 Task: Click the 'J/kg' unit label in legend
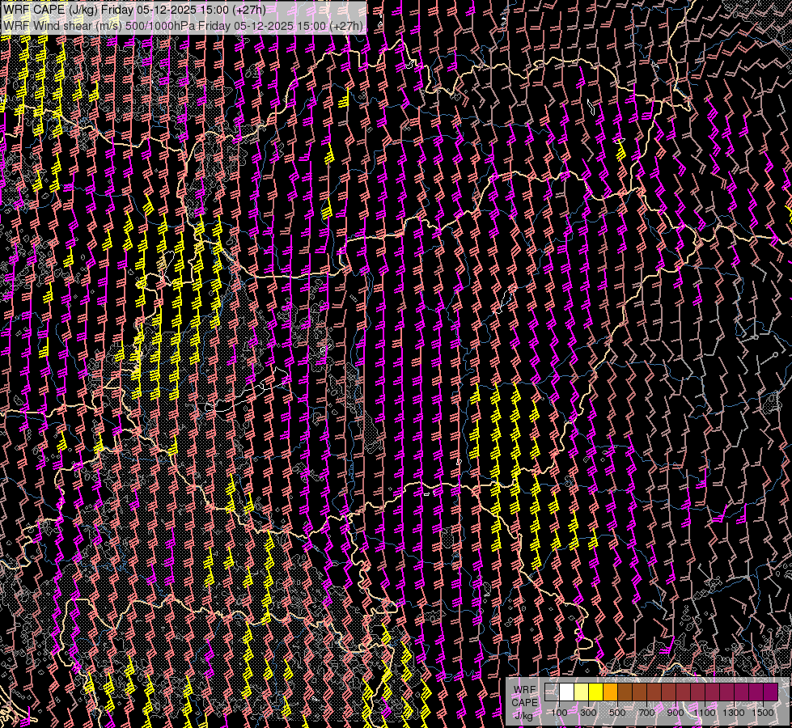pyautogui.click(x=523, y=716)
